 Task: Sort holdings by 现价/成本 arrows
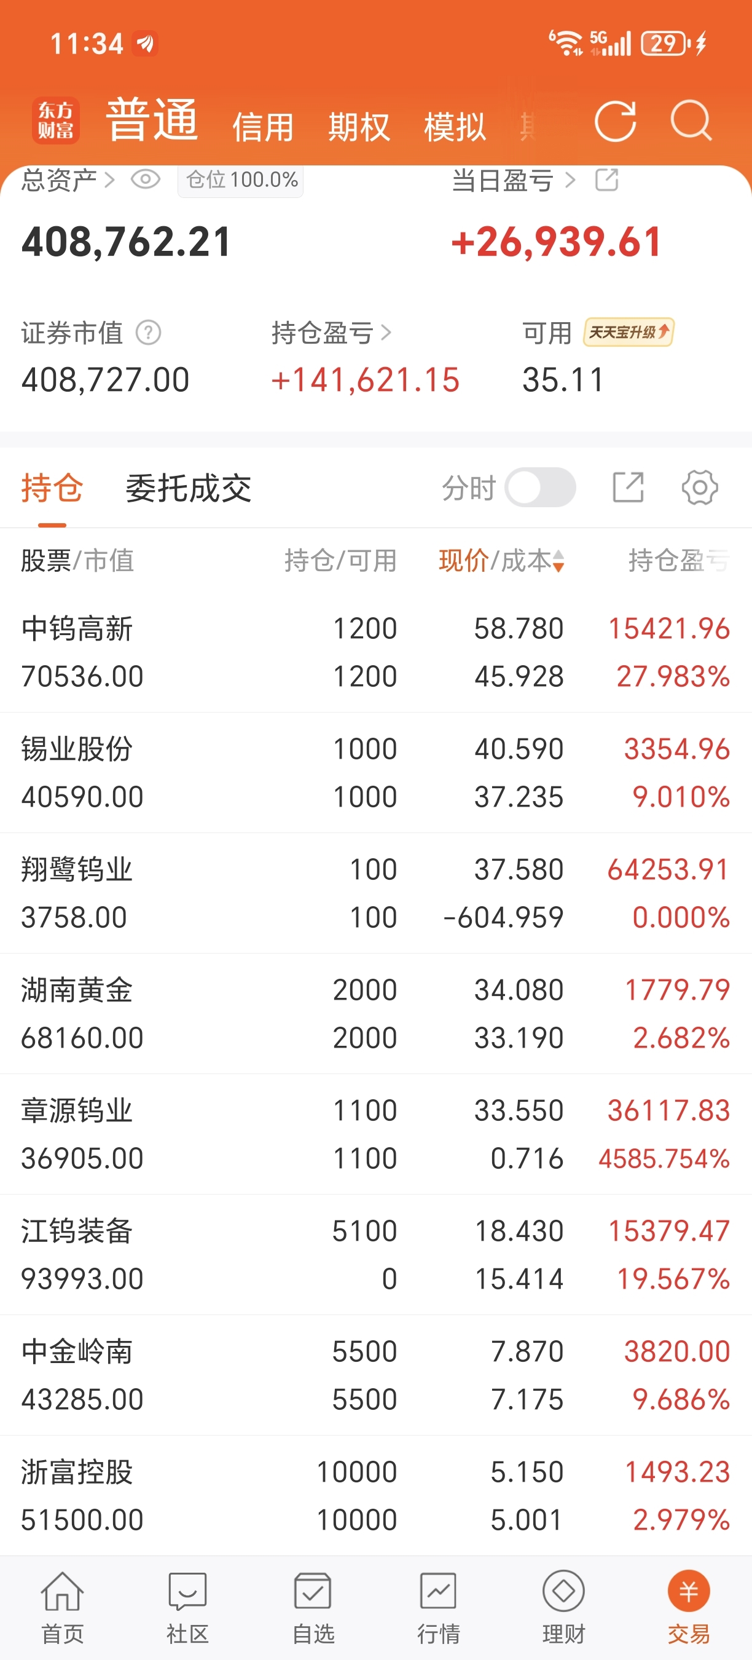[x=558, y=561]
